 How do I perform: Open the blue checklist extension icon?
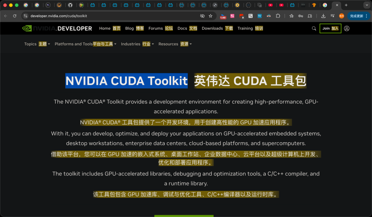(259, 16)
